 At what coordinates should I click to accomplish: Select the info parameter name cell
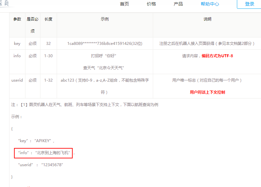(x=17, y=56)
